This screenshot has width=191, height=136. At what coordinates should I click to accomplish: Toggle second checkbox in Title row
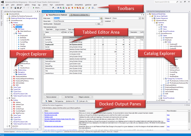(x=103, y=71)
